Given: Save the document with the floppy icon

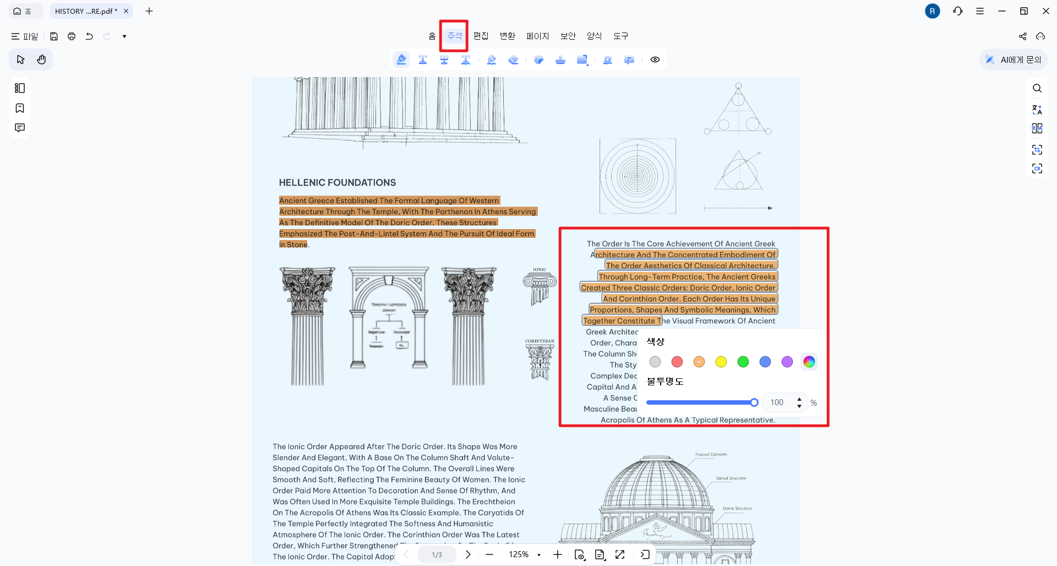Looking at the screenshot, I should (54, 36).
